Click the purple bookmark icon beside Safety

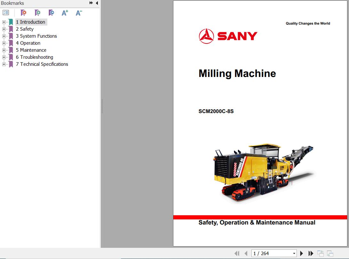point(11,29)
